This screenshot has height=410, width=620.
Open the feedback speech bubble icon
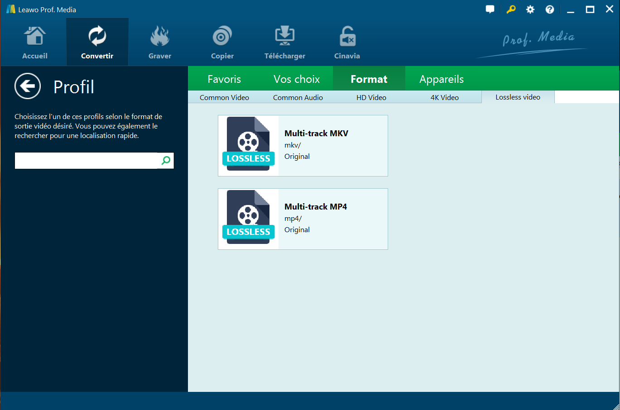coord(490,10)
